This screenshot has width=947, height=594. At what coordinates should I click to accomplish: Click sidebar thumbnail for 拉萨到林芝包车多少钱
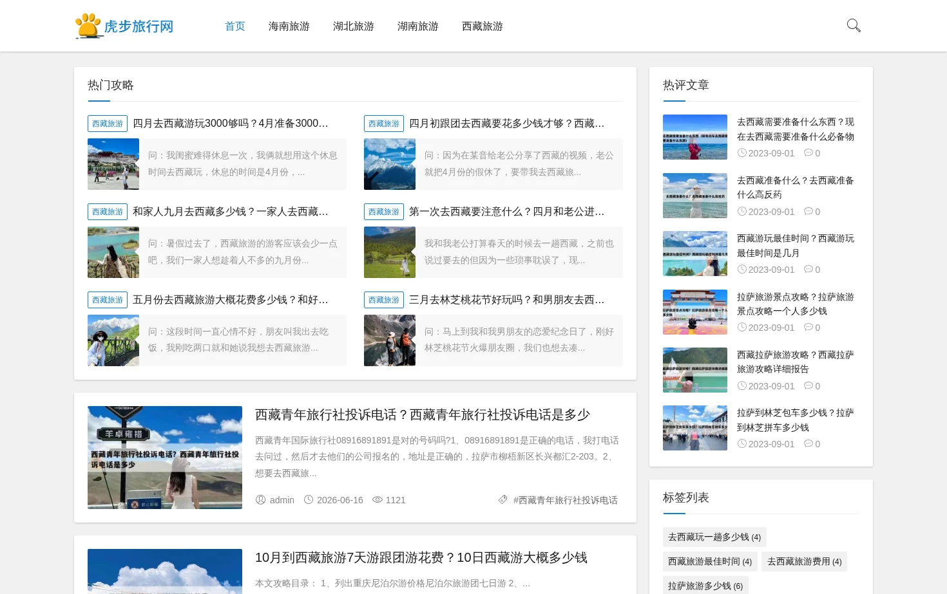click(695, 428)
